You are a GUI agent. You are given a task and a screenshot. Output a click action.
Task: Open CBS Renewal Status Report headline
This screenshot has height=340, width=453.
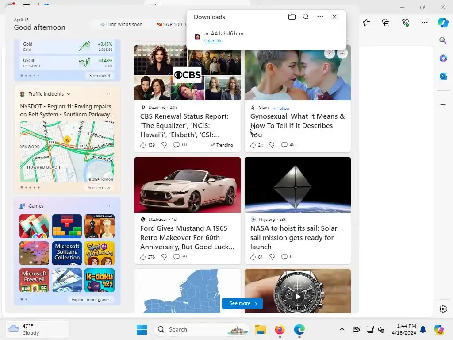click(x=184, y=125)
